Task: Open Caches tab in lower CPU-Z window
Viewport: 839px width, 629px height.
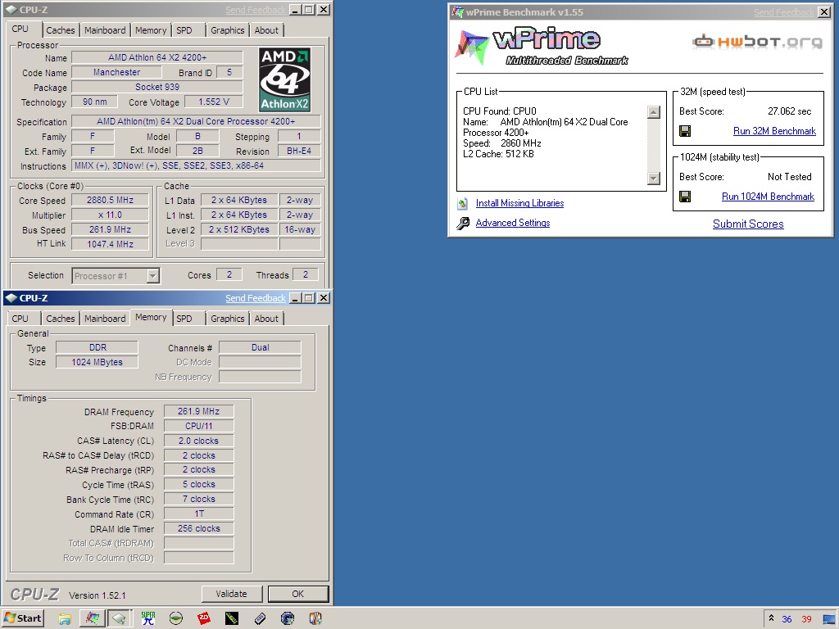Action: [x=61, y=319]
